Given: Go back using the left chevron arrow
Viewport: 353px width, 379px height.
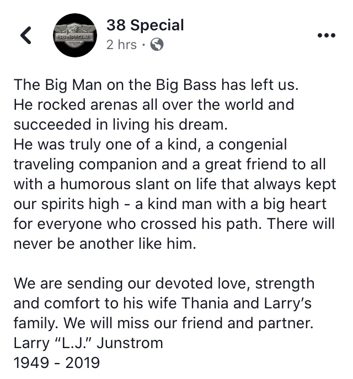Looking at the screenshot, I should coord(26,35).
